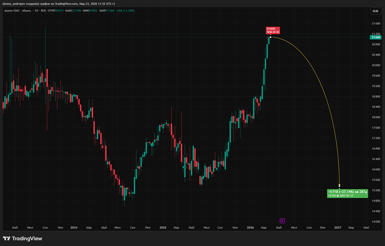Viewport: 385px width, 246px height.
Task: Click the 17200 price axis label
Action: pyautogui.click(x=376, y=138)
